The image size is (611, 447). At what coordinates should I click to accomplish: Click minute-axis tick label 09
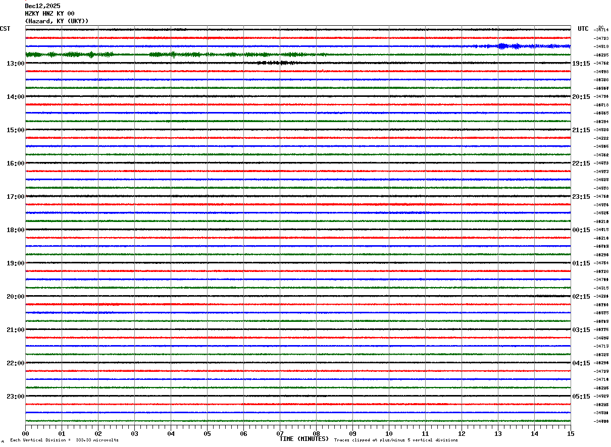(x=352, y=433)
